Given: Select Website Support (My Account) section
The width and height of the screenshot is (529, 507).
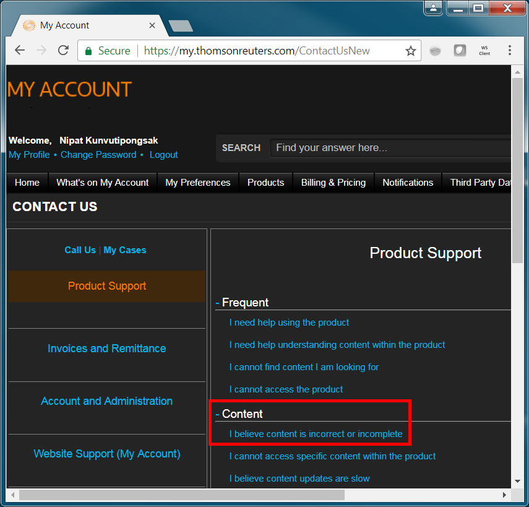Looking at the screenshot, I should (x=106, y=454).
